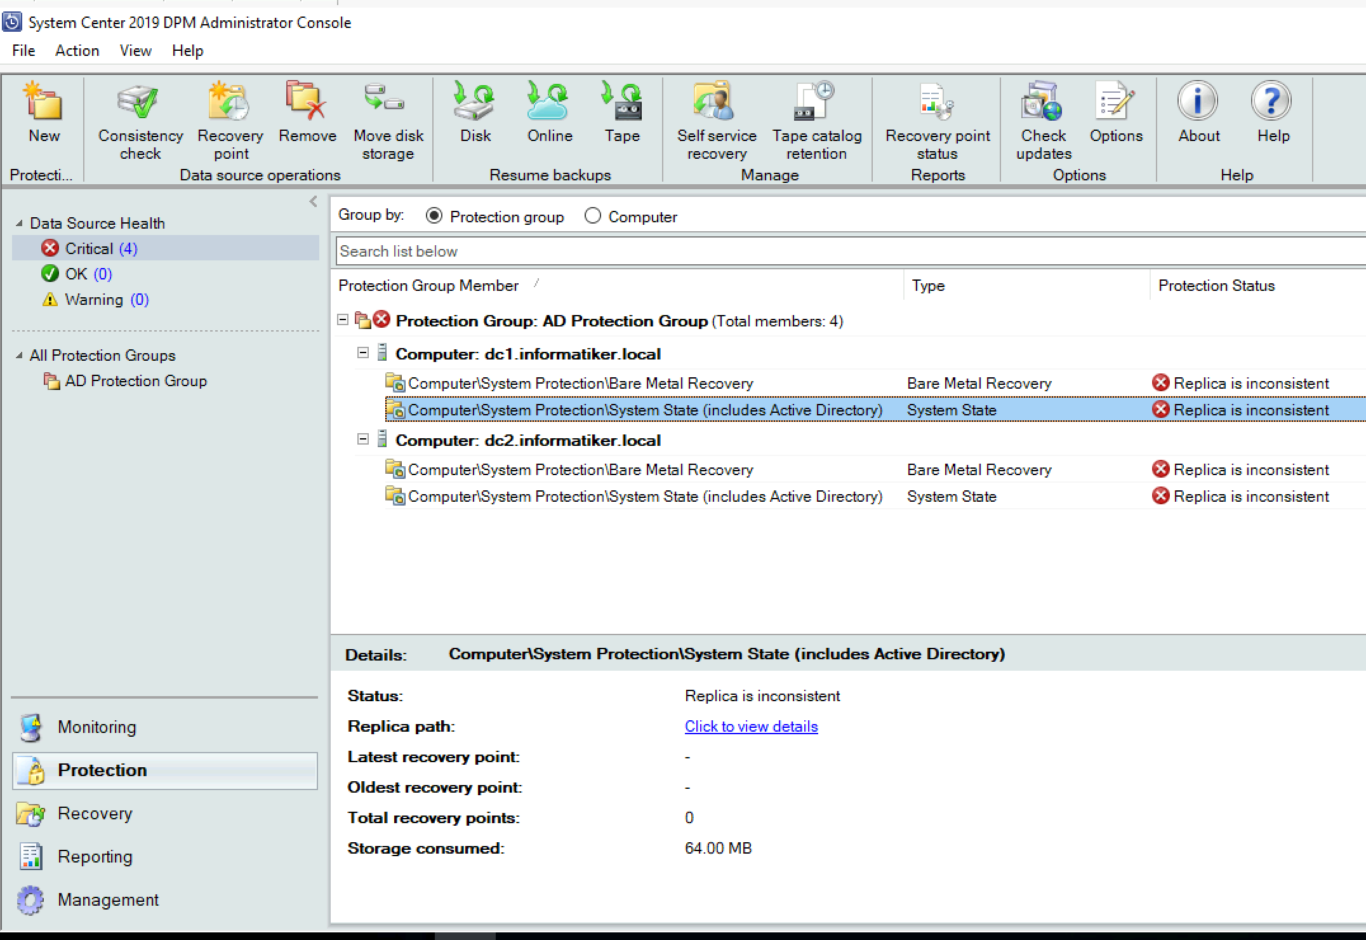Open Recovery point status report
Screen dimensions: 1366x940
point(938,121)
